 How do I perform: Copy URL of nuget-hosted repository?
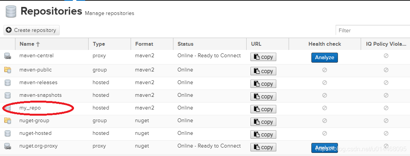coord(263,134)
